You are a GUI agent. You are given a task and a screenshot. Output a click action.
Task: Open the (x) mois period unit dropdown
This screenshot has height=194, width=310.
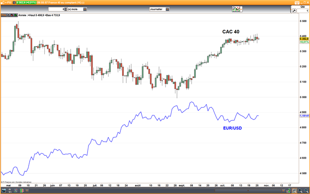(x=85, y=9)
